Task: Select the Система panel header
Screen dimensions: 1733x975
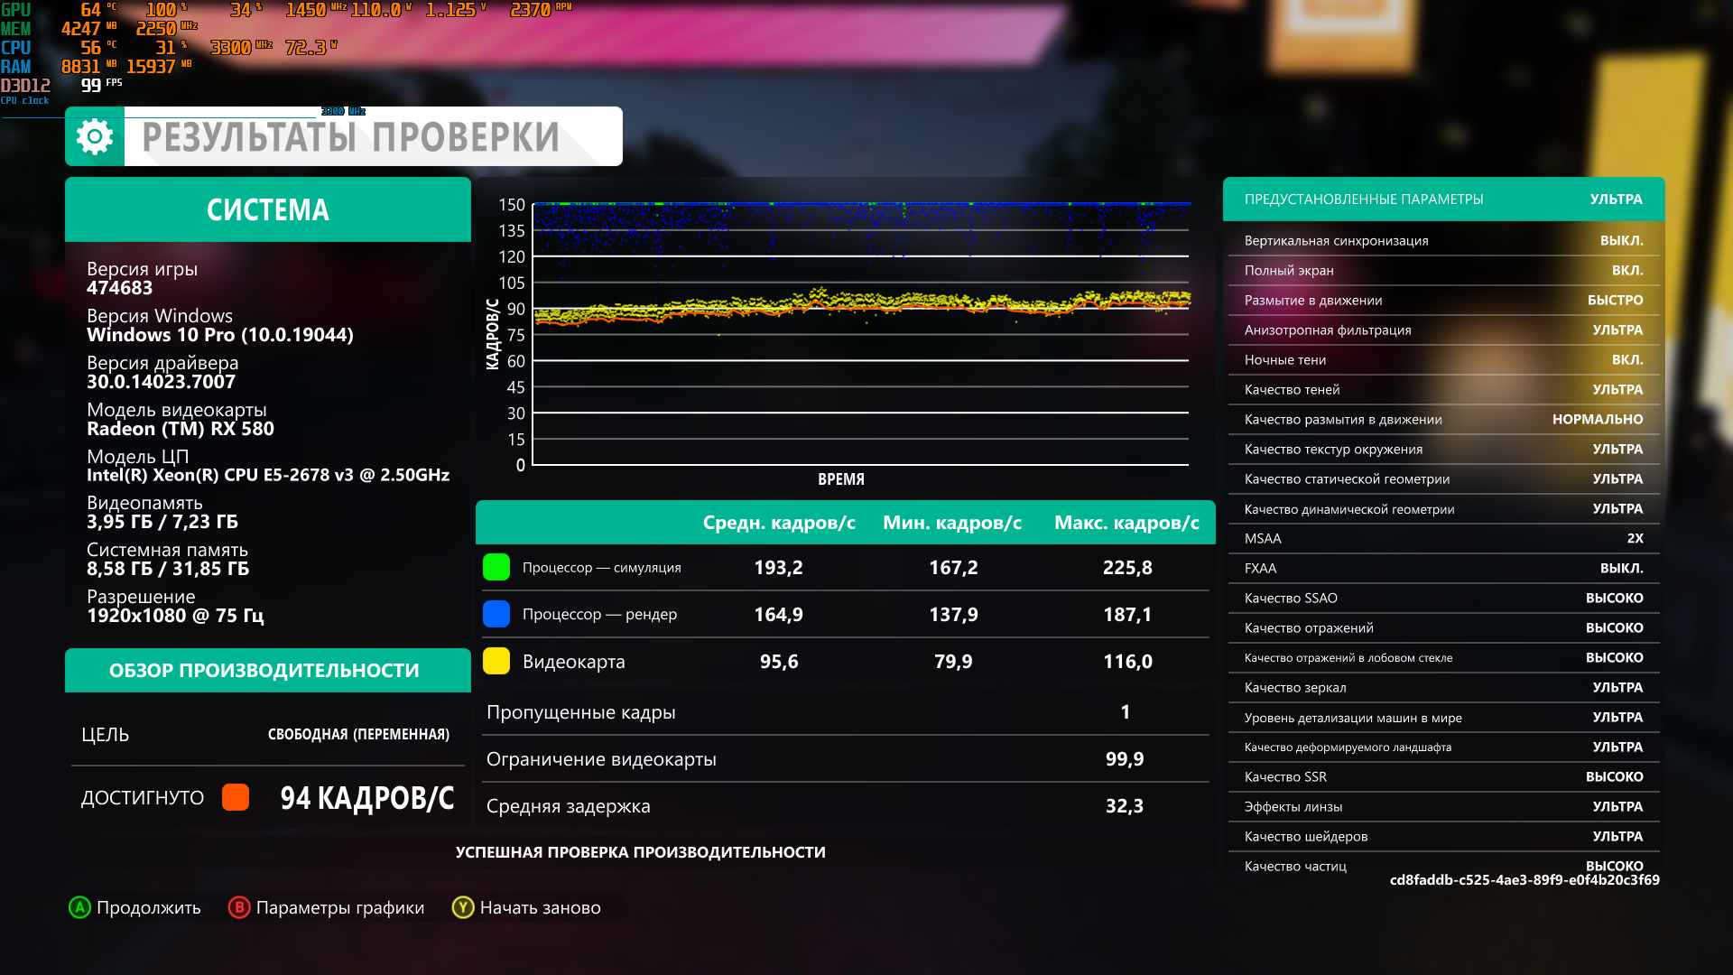Action: (x=268, y=209)
